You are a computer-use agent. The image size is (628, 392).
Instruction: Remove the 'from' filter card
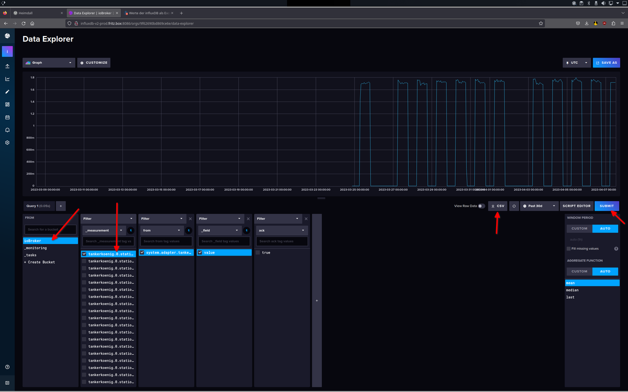(190, 218)
